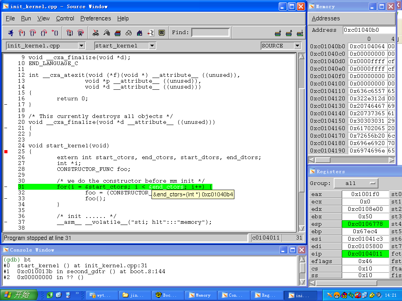Click the Memory window horizontal scrollbar thumb
The image size is (402, 301).
coord(323,160)
